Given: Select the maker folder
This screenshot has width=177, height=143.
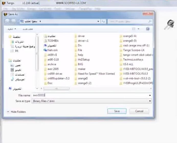Looking at the screenshot, I should pyautogui.click(x=80, y=69).
